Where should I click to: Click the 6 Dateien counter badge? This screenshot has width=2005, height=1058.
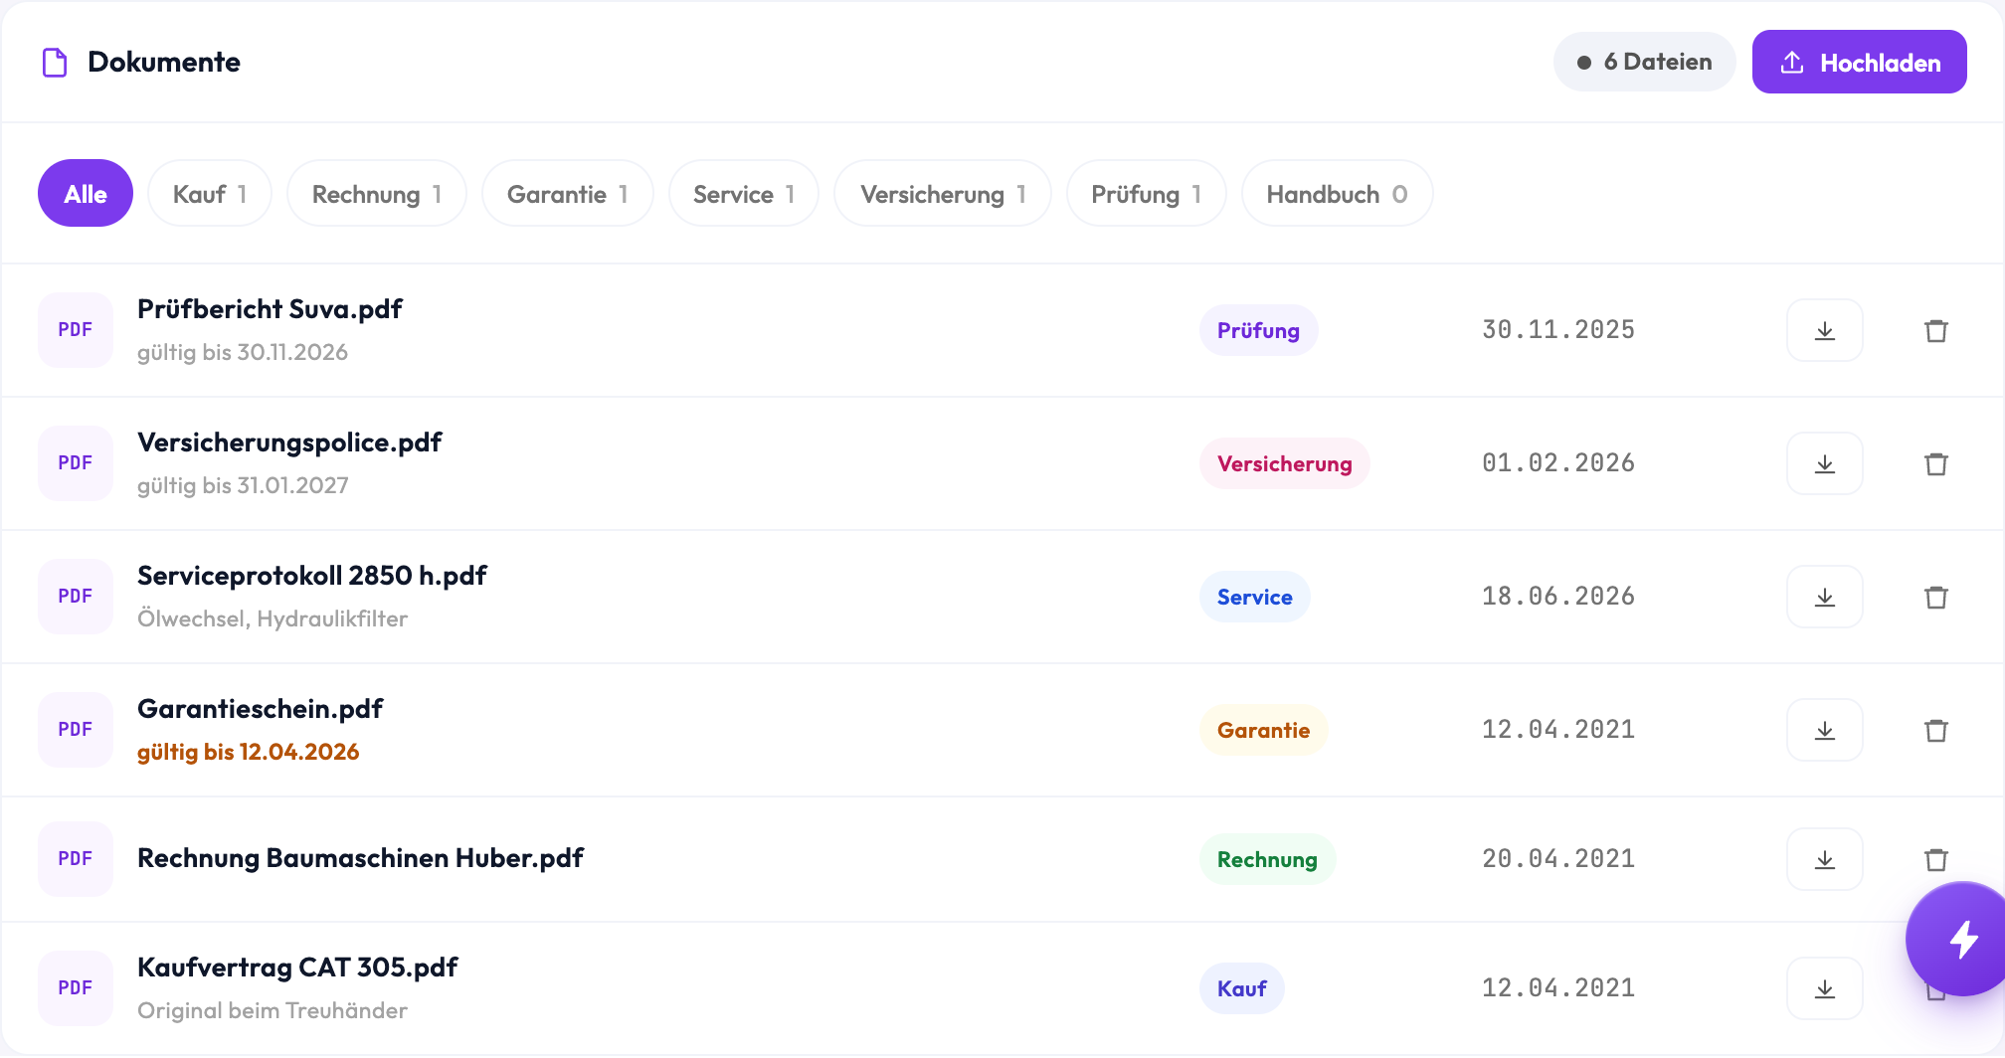(1645, 62)
